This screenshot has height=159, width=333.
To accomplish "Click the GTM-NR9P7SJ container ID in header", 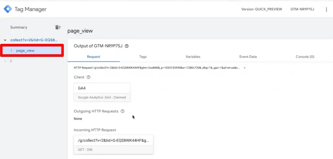I will (x=302, y=9).
